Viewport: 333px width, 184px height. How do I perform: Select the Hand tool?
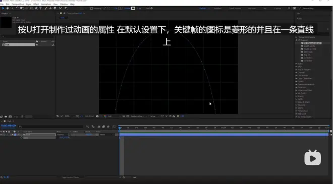click(x=8, y=8)
